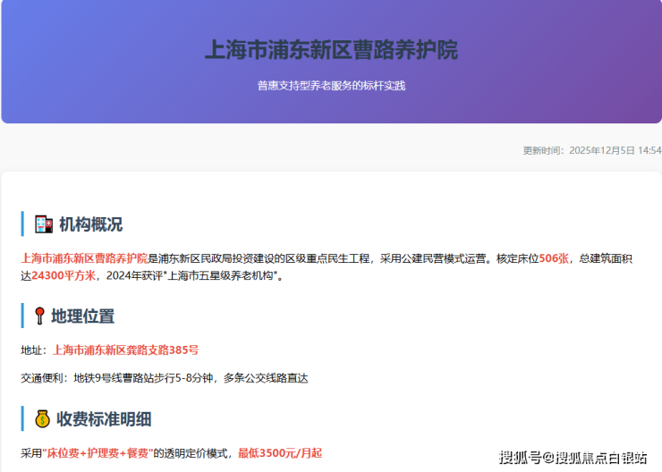Click the highlighted 506张 bed count
Screen dimensions: 662x472
(x=554, y=258)
